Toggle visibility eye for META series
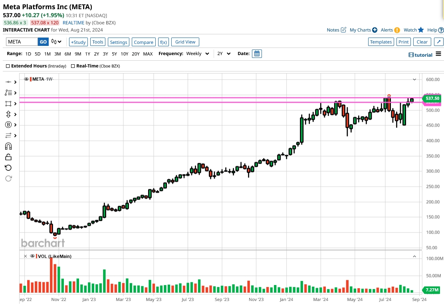444x305 pixels. 26,79
